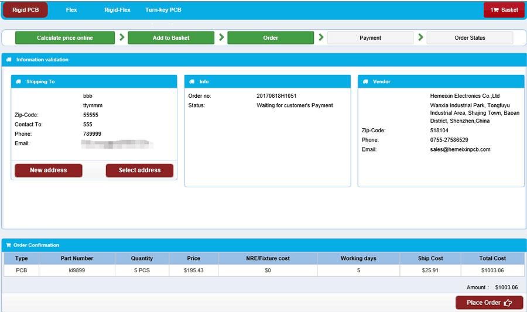Switch to the Rigid PCB tab
Screen dimensions: 527x312
pos(25,10)
